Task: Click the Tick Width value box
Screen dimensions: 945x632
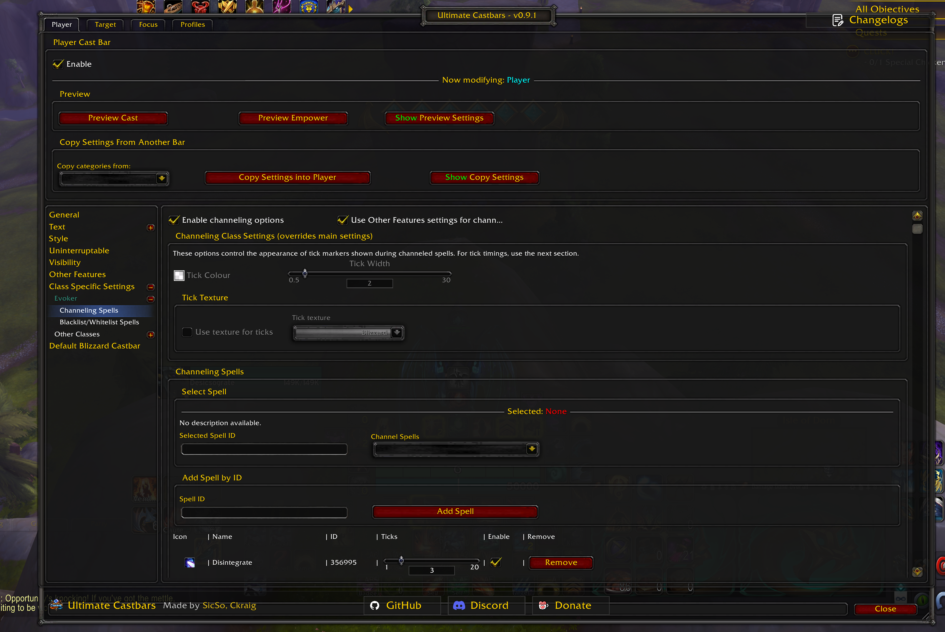Action: [370, 283]
